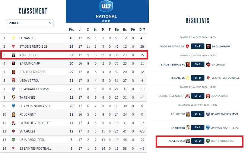
Task: Click the EA Guingamp crest in standings
Action: pyautogui.click(x=13, y=63)
